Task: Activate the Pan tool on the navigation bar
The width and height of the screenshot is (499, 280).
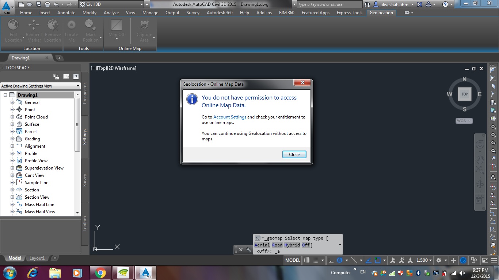Action: [x=480, y=159]
